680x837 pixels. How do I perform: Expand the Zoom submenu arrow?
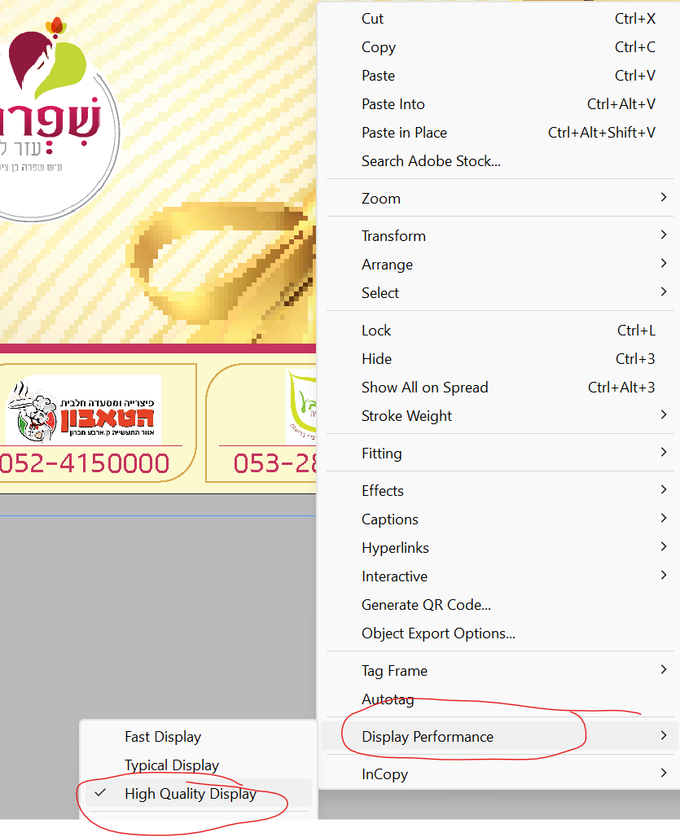[x=664, y=198]
